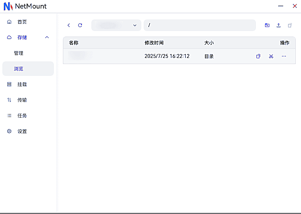Click the 修改时间 column header

pos(154,43)
